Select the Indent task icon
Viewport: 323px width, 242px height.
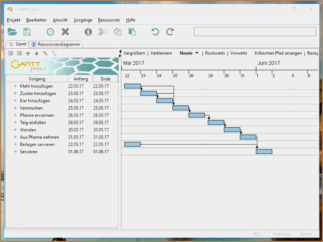tap(19, 53)
